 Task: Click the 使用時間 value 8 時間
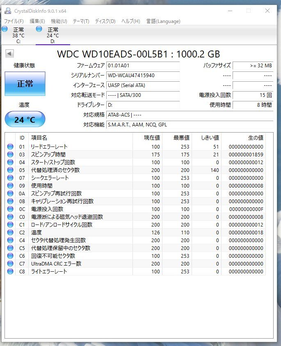click(x=253, y=105)
